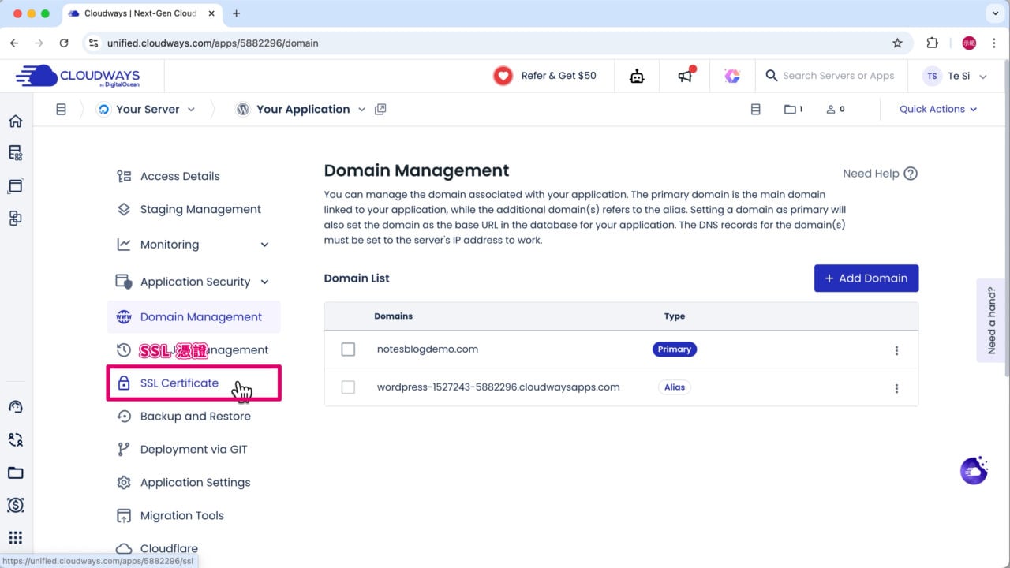The width and height of the screenshot is (1010, 568).
Task: Open the apps grid icon in sidebar
Action: (x=15, y=538)
